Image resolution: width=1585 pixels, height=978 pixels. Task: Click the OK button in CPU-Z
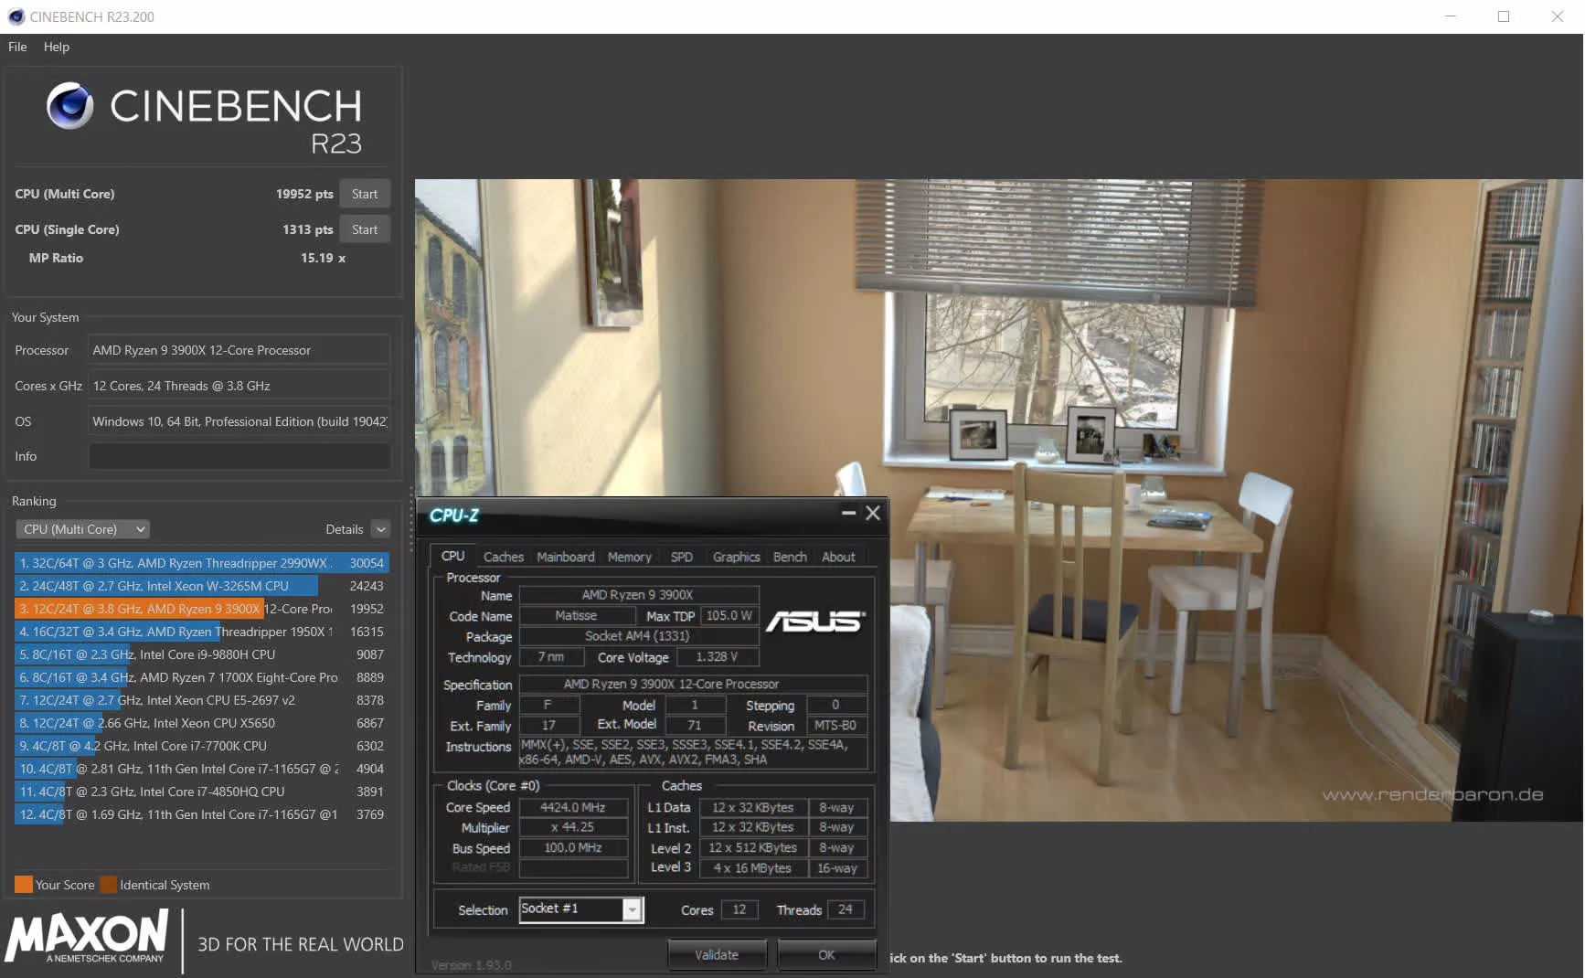(826, 955)
